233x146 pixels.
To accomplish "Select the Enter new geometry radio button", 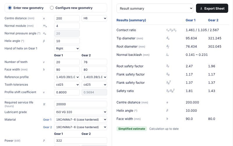I will click(x=10, y=8).
